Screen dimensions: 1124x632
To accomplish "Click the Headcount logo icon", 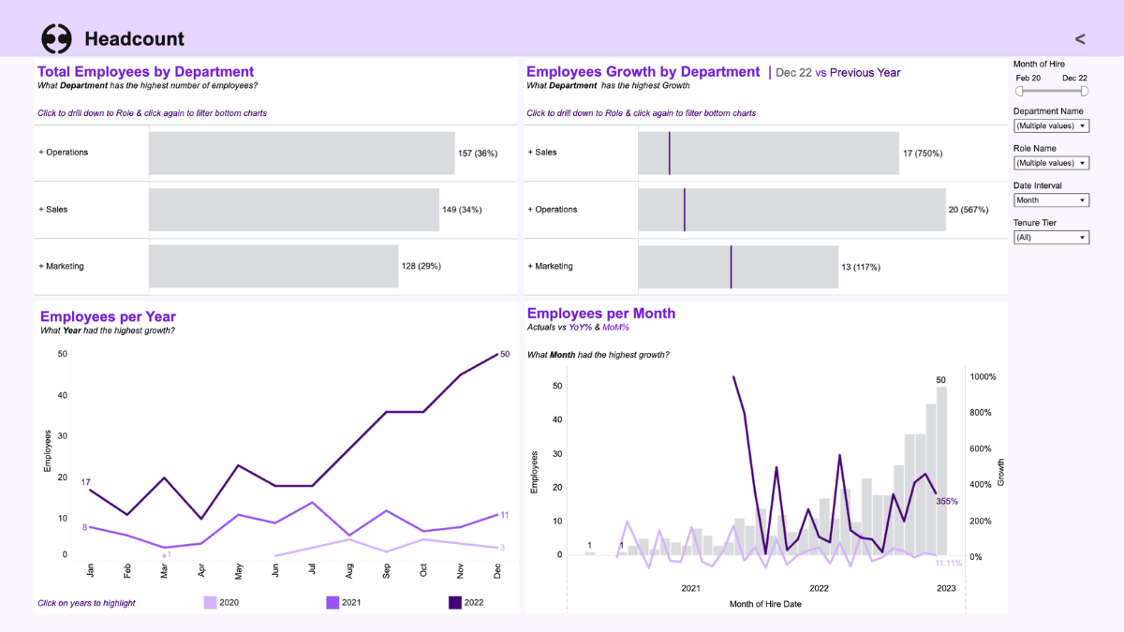I will (x=56, y=38).
